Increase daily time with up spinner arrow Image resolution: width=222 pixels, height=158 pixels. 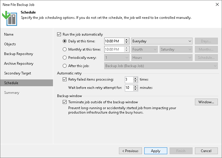click(127, 40)
